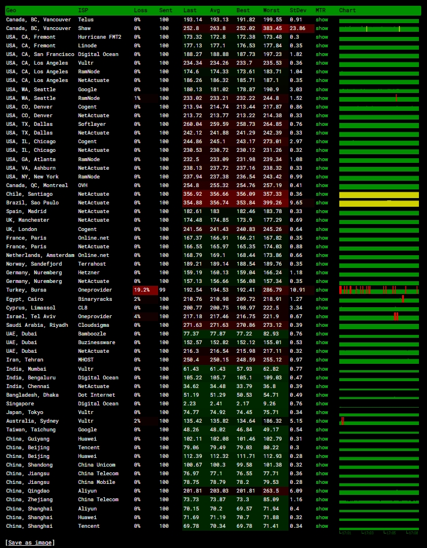The width and height of the screenshot is (427, 548).
Task: Select ISP cell Bamboozle
Action: [x=92, y=334]
